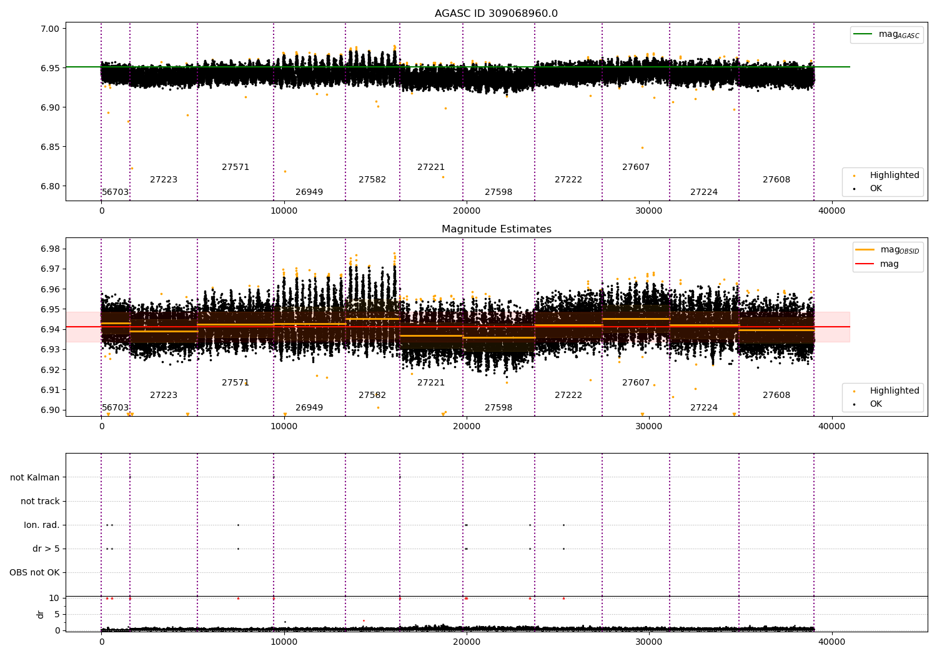Click obsid label 27222 in Magnitude Estimates plot
This screenshot has height=656, width=937.
point(568,395)
